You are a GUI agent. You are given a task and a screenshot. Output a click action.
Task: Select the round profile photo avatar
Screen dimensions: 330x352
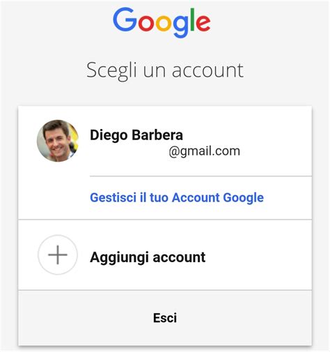58,141
